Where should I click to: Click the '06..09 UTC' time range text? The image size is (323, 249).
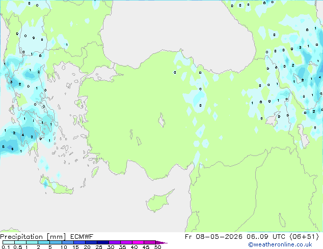pos(266,237)
